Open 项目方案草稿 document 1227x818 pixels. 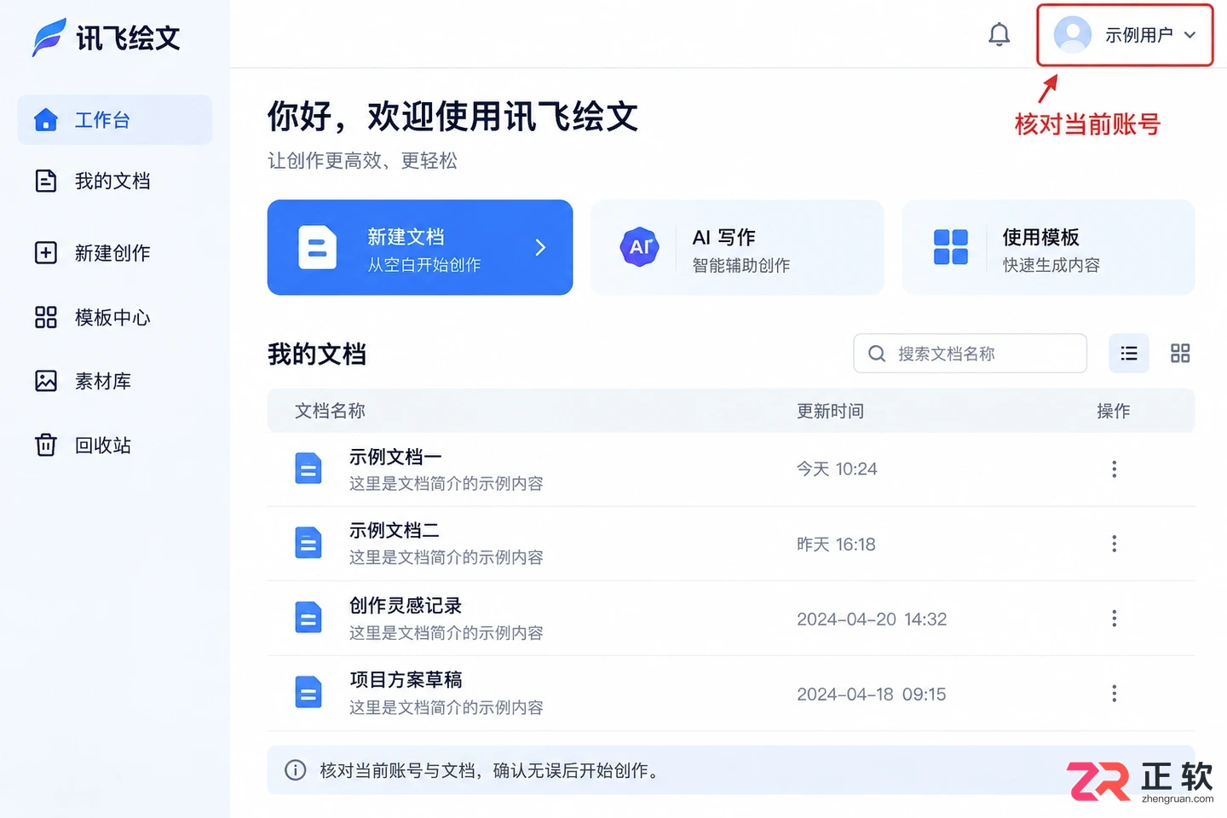point(406,680)
